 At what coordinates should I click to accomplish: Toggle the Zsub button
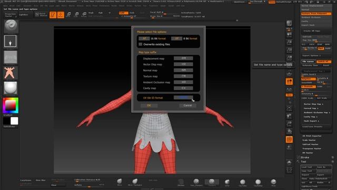(132, 13)
